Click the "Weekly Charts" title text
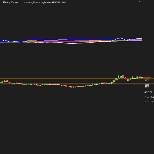This screenshot has height=154, width=154. click(x=10, y=2)
